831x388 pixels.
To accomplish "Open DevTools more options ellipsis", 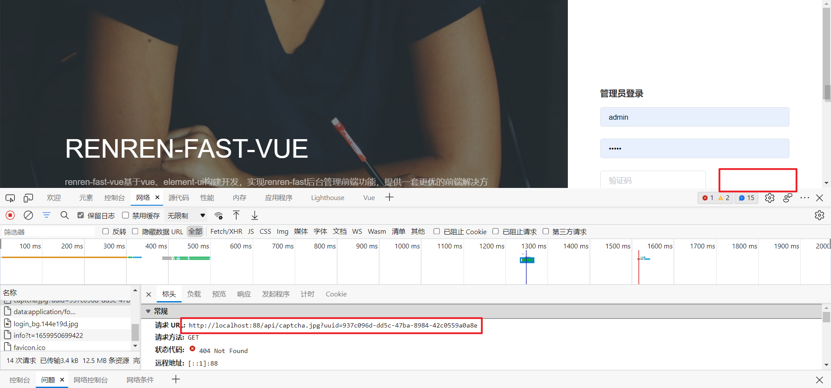I will click(805, 198).
